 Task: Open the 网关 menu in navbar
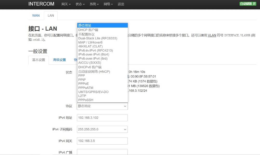(x=66, y=4)
